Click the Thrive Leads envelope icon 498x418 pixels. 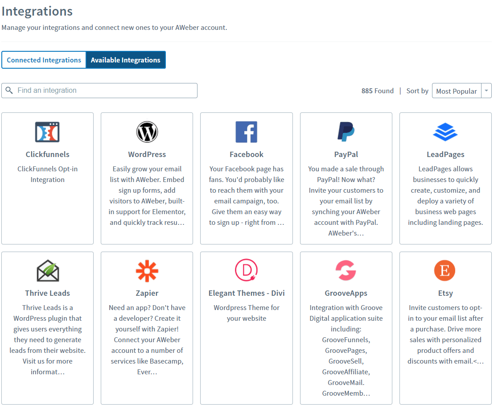(x=48, y=271)
